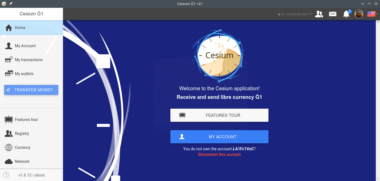Image resolution: width=380 pixels, height=181 pixels.
Task: Open the about link
Action: [x=40, y=175]
